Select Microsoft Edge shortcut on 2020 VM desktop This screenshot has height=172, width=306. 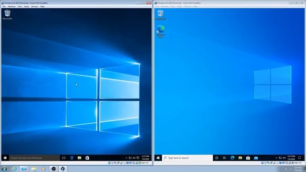(161, 32)
